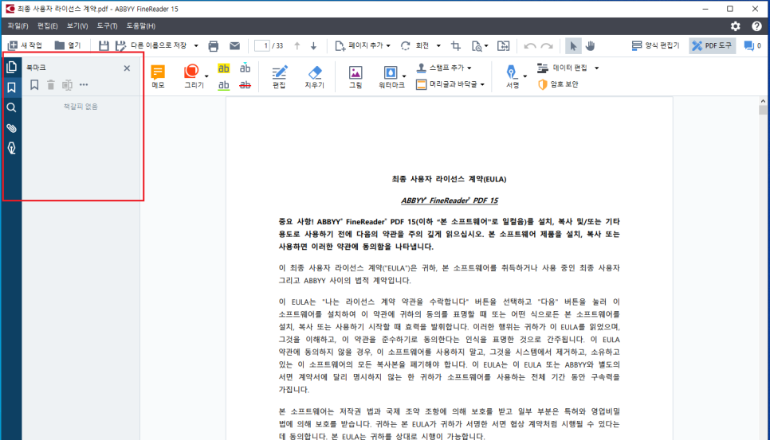Select the 지우기 eraser tool
This screenshot has height=440, width=770.
click(314, 76)
